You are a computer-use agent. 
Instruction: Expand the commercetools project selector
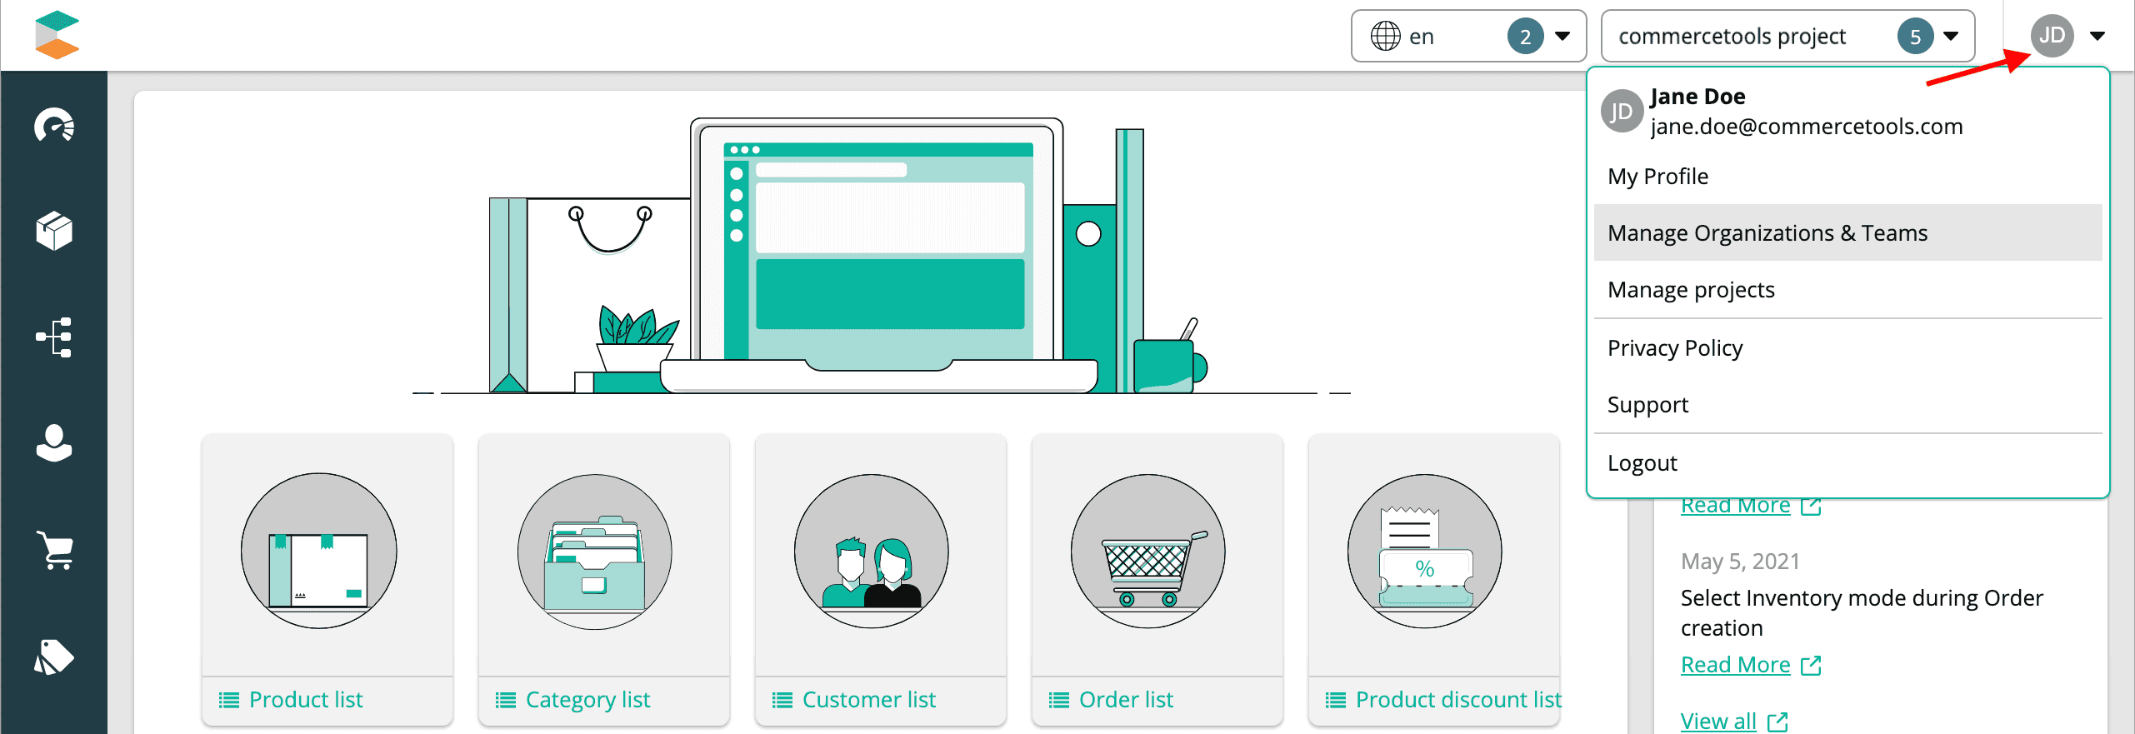(x=1787, y=36)
